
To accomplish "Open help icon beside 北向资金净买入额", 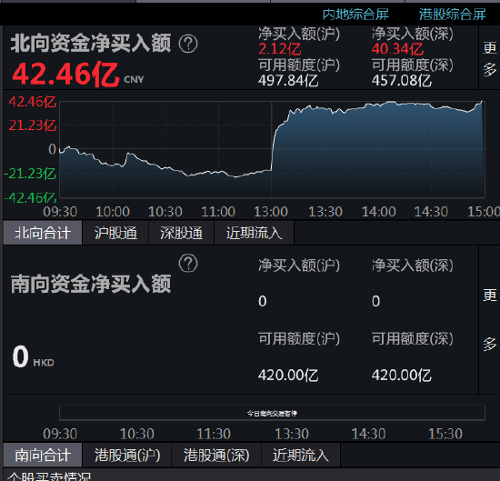I will pos(188,44).
